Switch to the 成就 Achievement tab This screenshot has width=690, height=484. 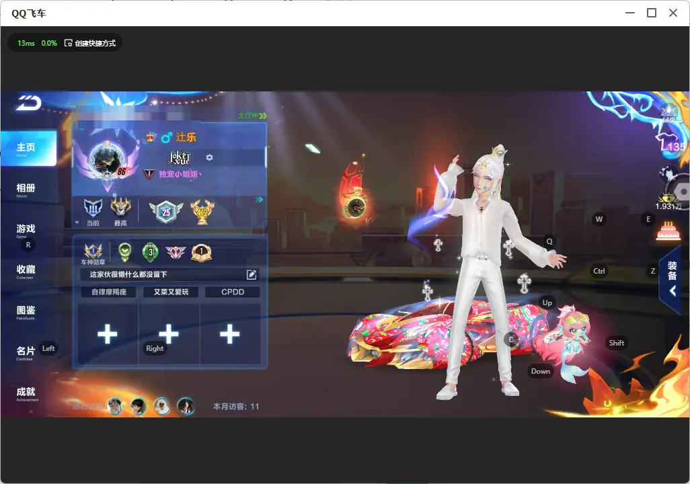point(28,393)
